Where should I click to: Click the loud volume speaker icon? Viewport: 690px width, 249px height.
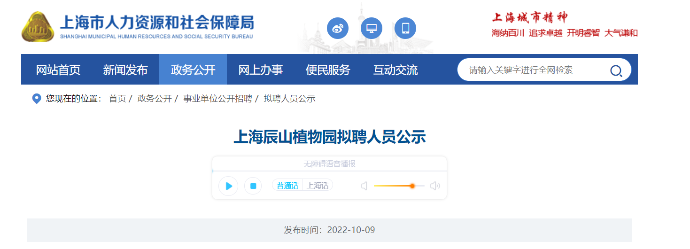[435, 186]
